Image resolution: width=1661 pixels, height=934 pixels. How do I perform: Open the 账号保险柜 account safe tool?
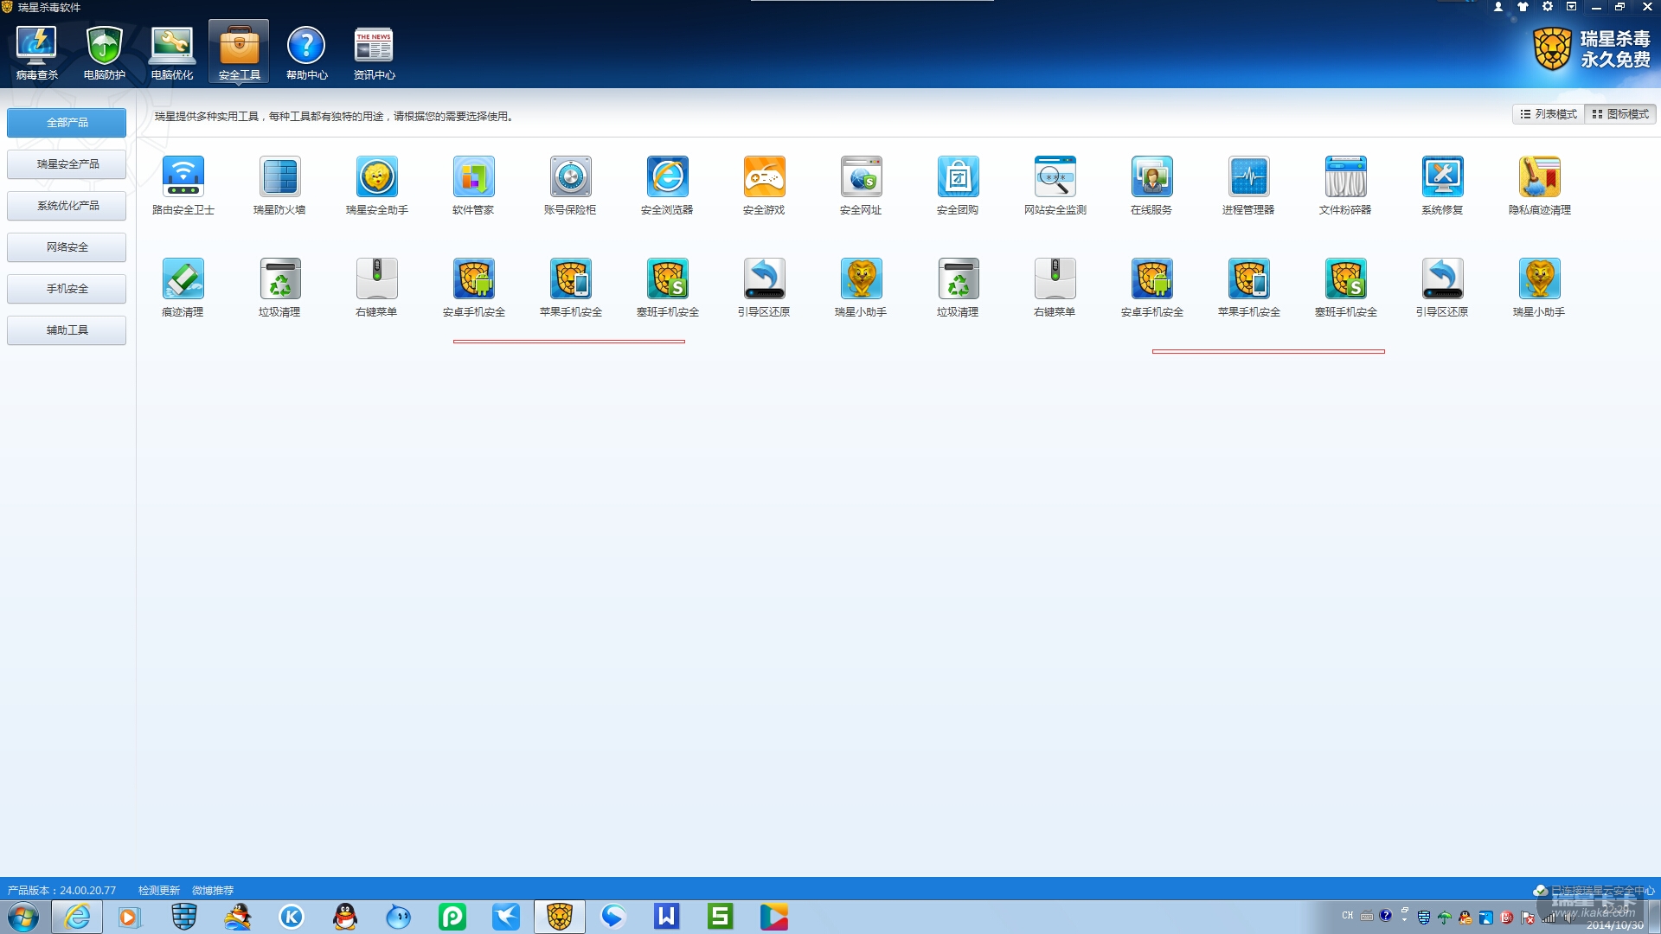point(570,178)
